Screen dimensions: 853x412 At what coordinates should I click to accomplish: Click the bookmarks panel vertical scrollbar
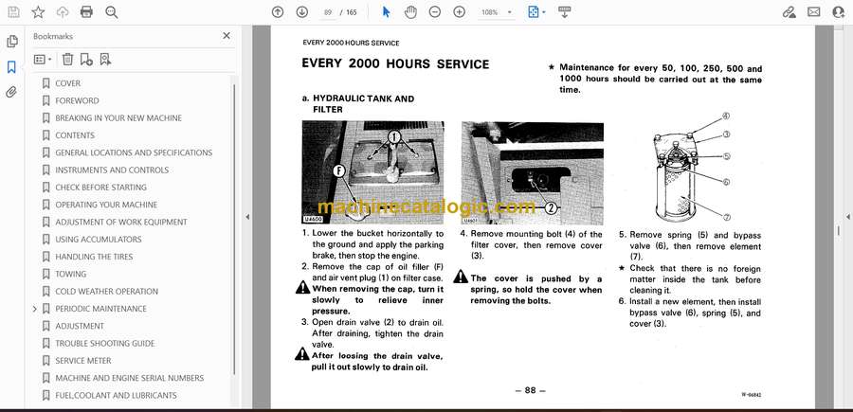pos(234,228)
